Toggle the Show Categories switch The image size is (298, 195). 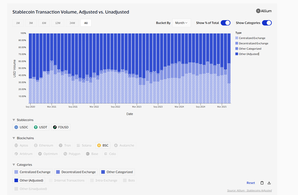[267, 23]
